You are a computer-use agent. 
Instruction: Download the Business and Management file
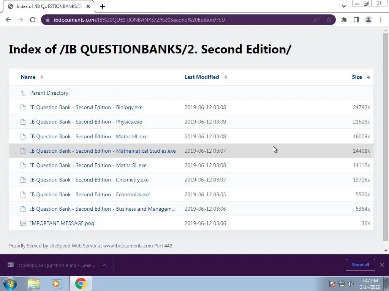tap(103, 209)
